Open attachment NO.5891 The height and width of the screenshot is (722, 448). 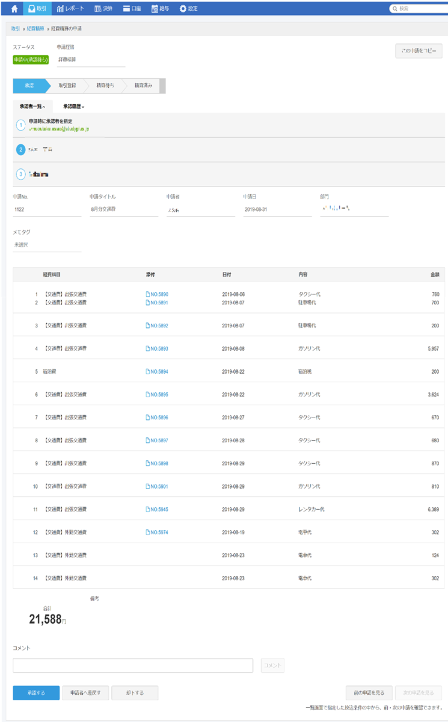tap(157, 303)
